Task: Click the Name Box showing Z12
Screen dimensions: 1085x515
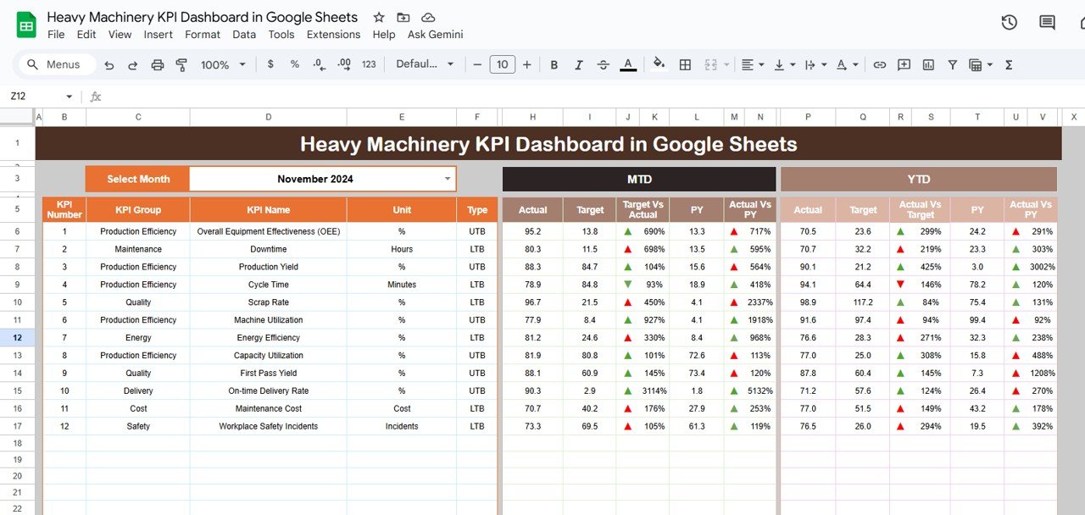Action: (34, 97)
